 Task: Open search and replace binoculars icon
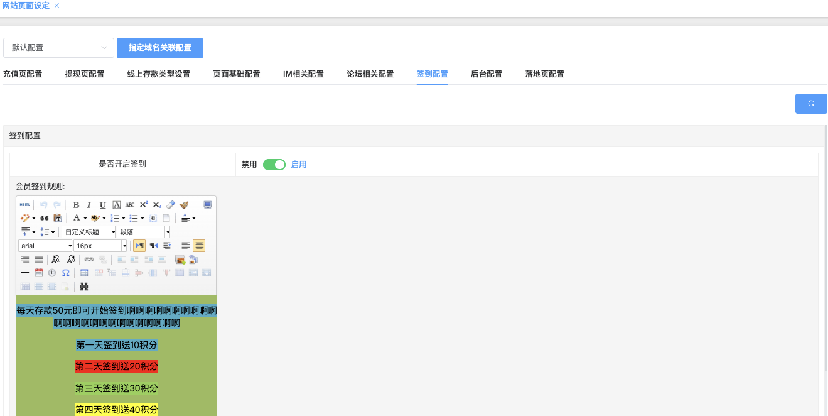pyautogui.click(x=83, y=287)
